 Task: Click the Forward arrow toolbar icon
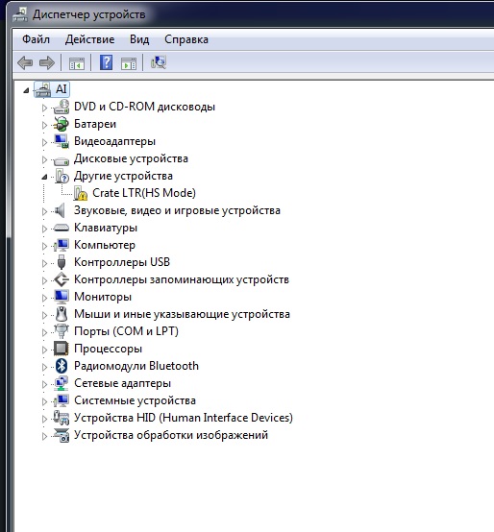47,62
